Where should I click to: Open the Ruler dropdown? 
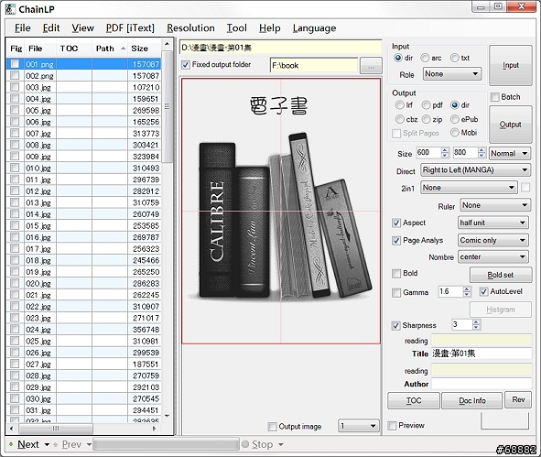[x=494, y=205]
